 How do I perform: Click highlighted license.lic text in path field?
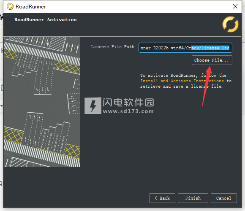click(x=210, y=48)
